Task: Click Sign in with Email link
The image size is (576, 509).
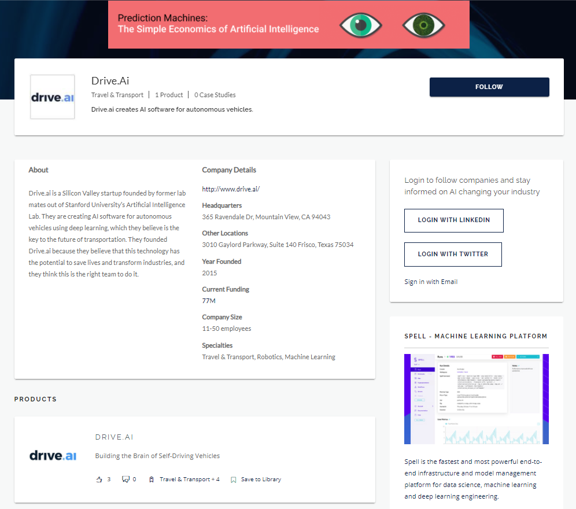Action: point(431,282)
